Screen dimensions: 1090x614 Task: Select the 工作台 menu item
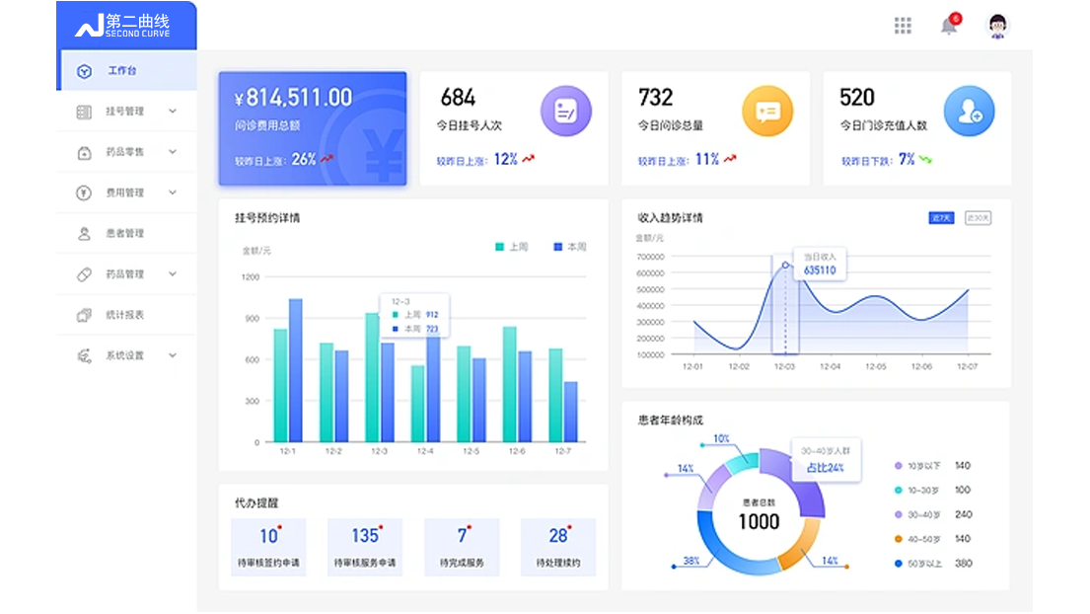126,71
